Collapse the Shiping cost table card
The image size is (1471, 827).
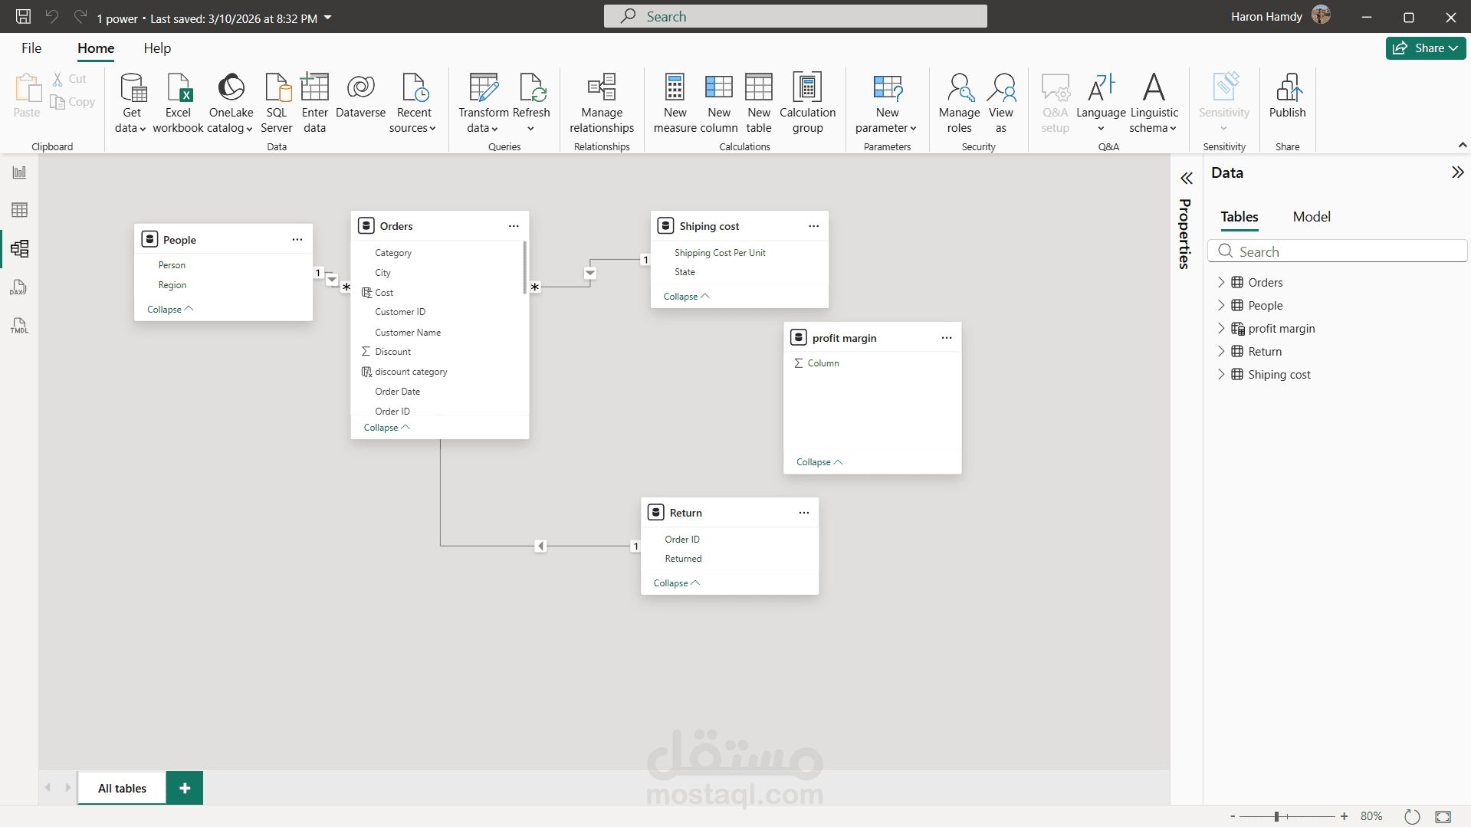(x=686, y=297)
